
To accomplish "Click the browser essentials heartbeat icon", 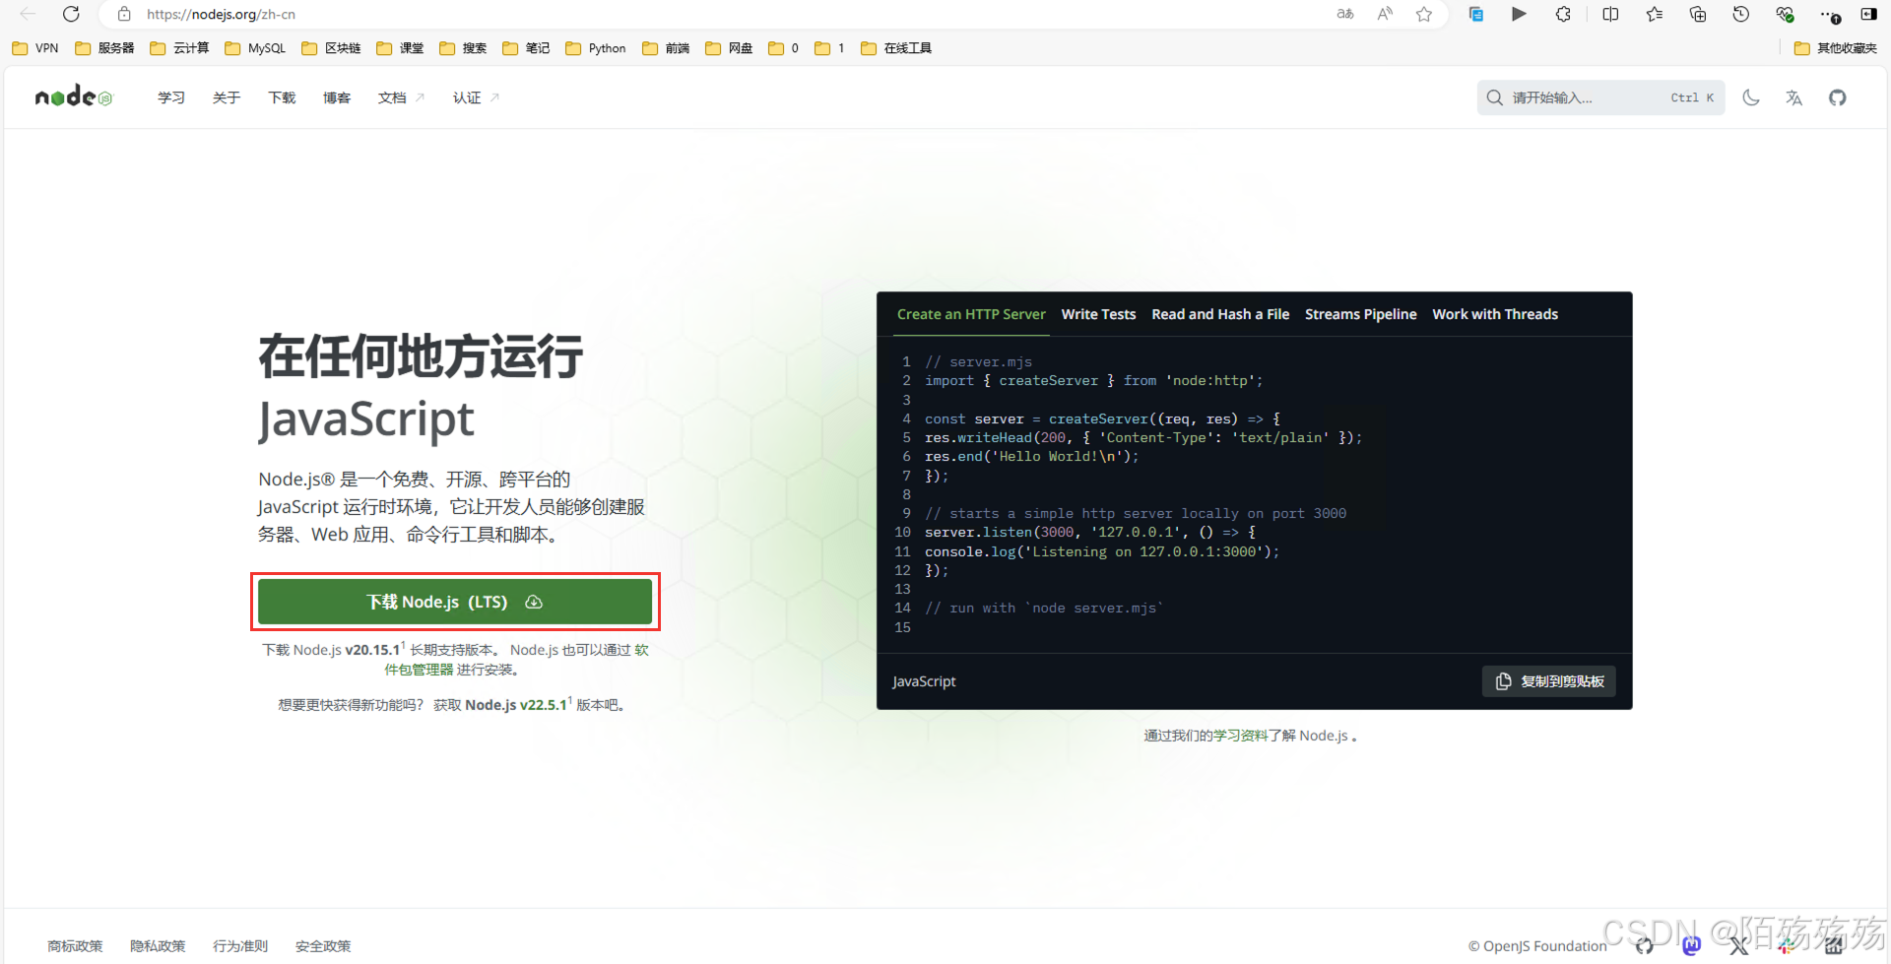I will [1785, 14].
